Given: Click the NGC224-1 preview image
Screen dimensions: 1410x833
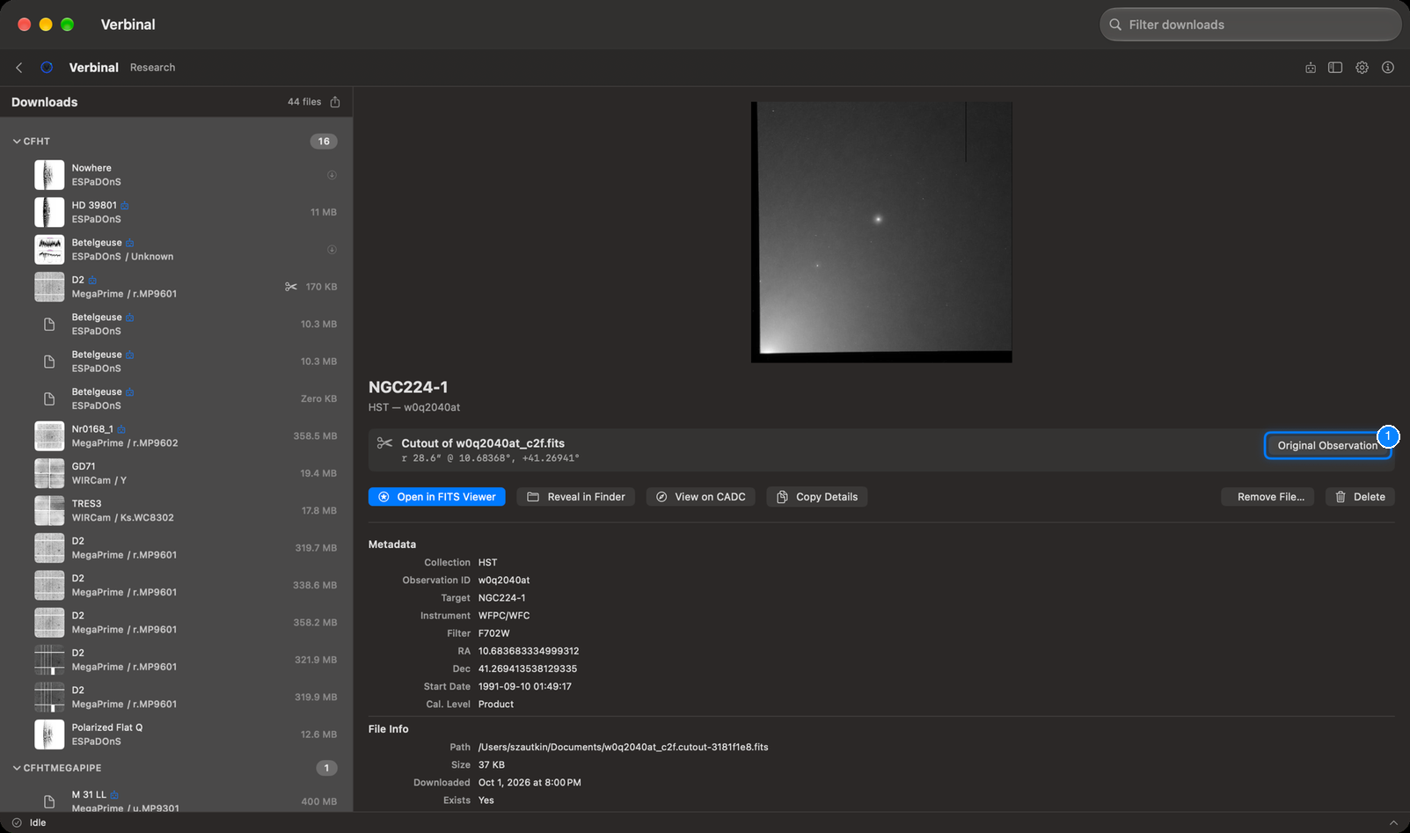Looking at the screenshot, I should [881, 232].
